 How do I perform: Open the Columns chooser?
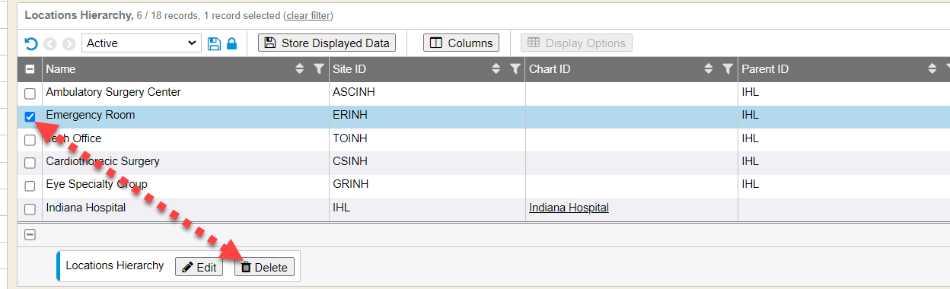coord(461,43)
